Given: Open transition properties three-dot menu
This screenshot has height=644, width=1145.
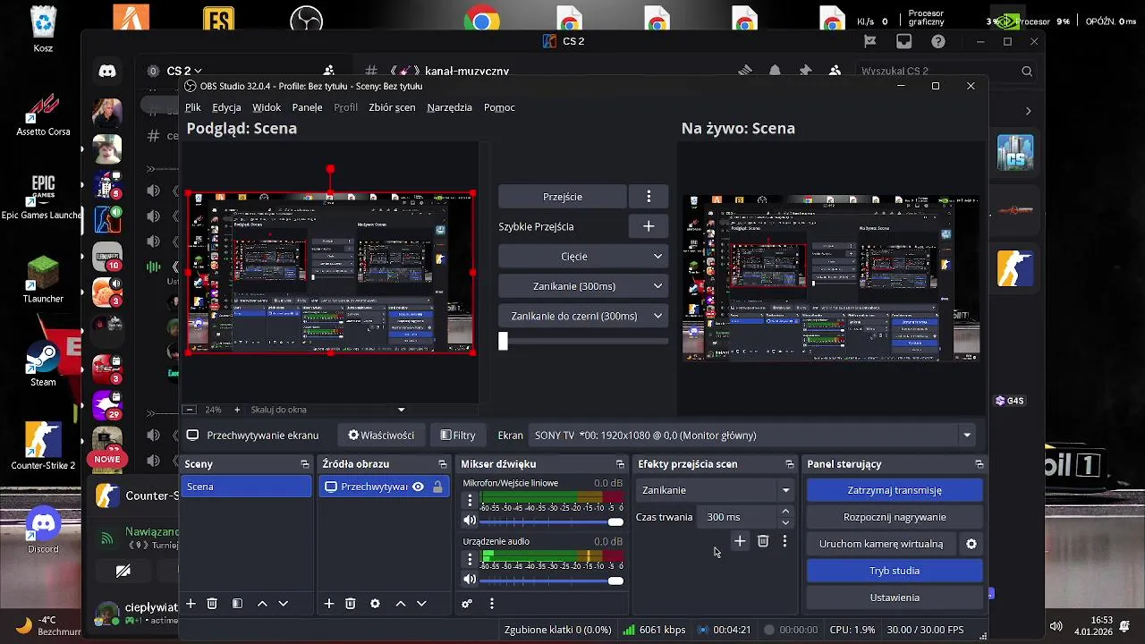Looking at the screenshot, I should point(785,541).
